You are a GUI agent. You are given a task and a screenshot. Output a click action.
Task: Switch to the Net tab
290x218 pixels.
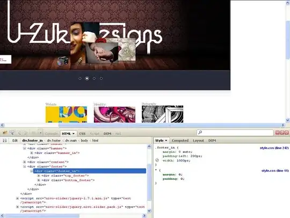point(118,133)
